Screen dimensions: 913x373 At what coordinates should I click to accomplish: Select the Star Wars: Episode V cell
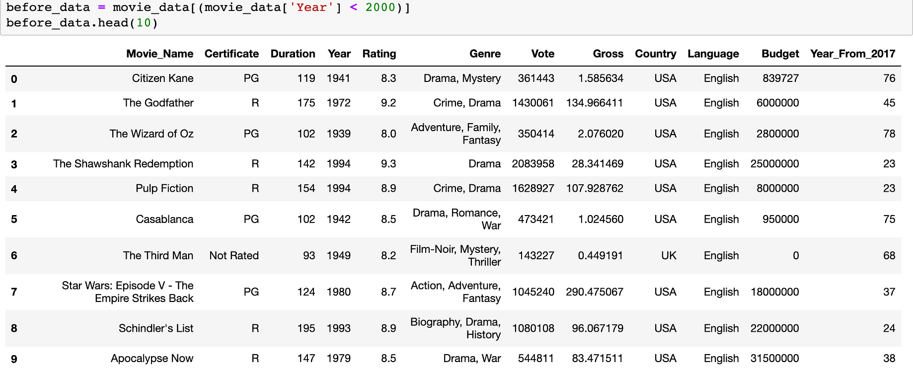tap(128, 292)
